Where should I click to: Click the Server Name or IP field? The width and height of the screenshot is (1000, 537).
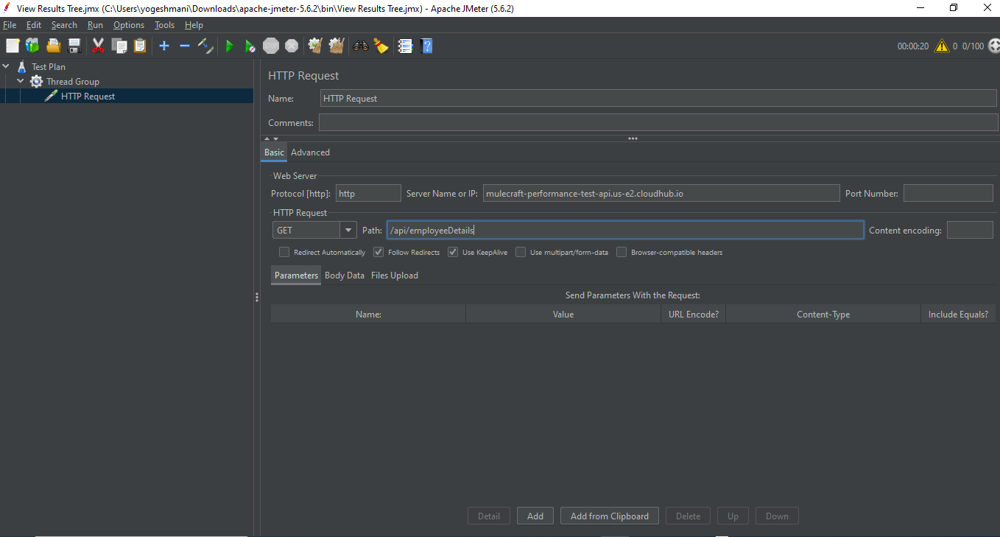pos(661,194)
